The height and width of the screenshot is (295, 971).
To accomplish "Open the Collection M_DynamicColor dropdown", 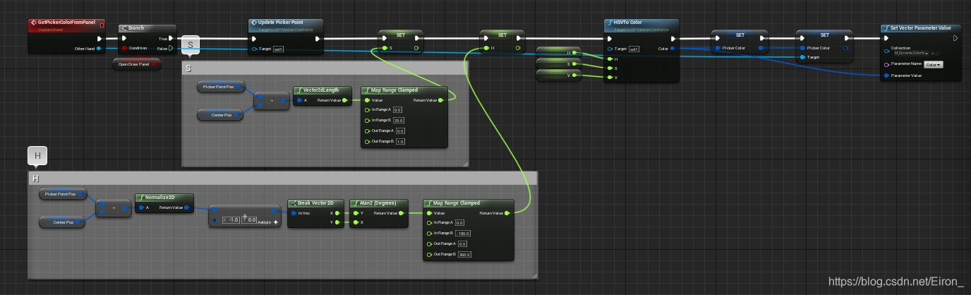I will (911, 53).
